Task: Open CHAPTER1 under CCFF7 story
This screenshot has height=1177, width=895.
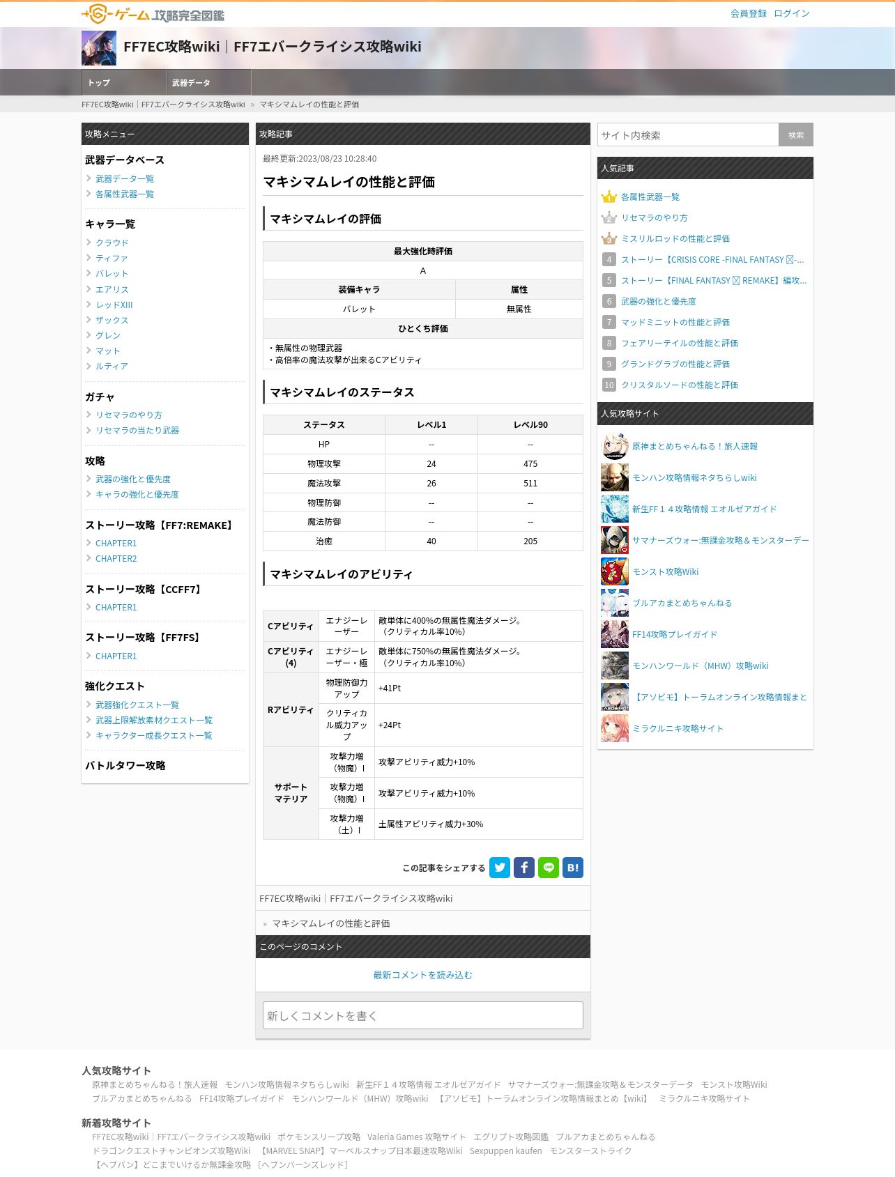Action: (x=116, y=608)
